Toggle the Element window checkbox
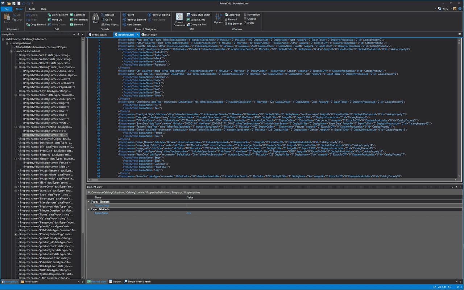This screenshot has height=290, width=464. pos(226,20)
